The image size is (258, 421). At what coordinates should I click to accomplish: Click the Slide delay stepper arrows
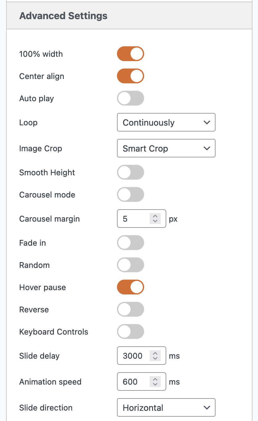[155, 356]
